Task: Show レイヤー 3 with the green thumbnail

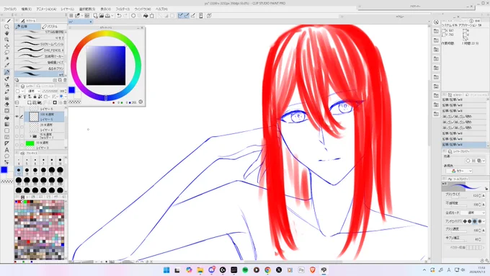Action: 17,145
